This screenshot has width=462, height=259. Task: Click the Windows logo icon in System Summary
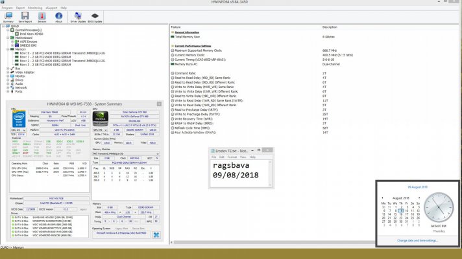point(156,234)
